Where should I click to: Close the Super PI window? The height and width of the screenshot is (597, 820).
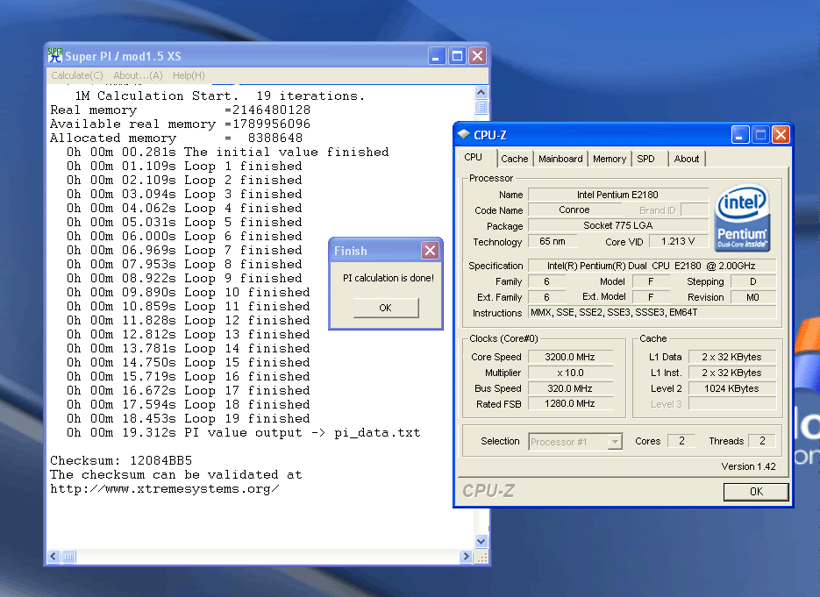[x=477, y=56]
